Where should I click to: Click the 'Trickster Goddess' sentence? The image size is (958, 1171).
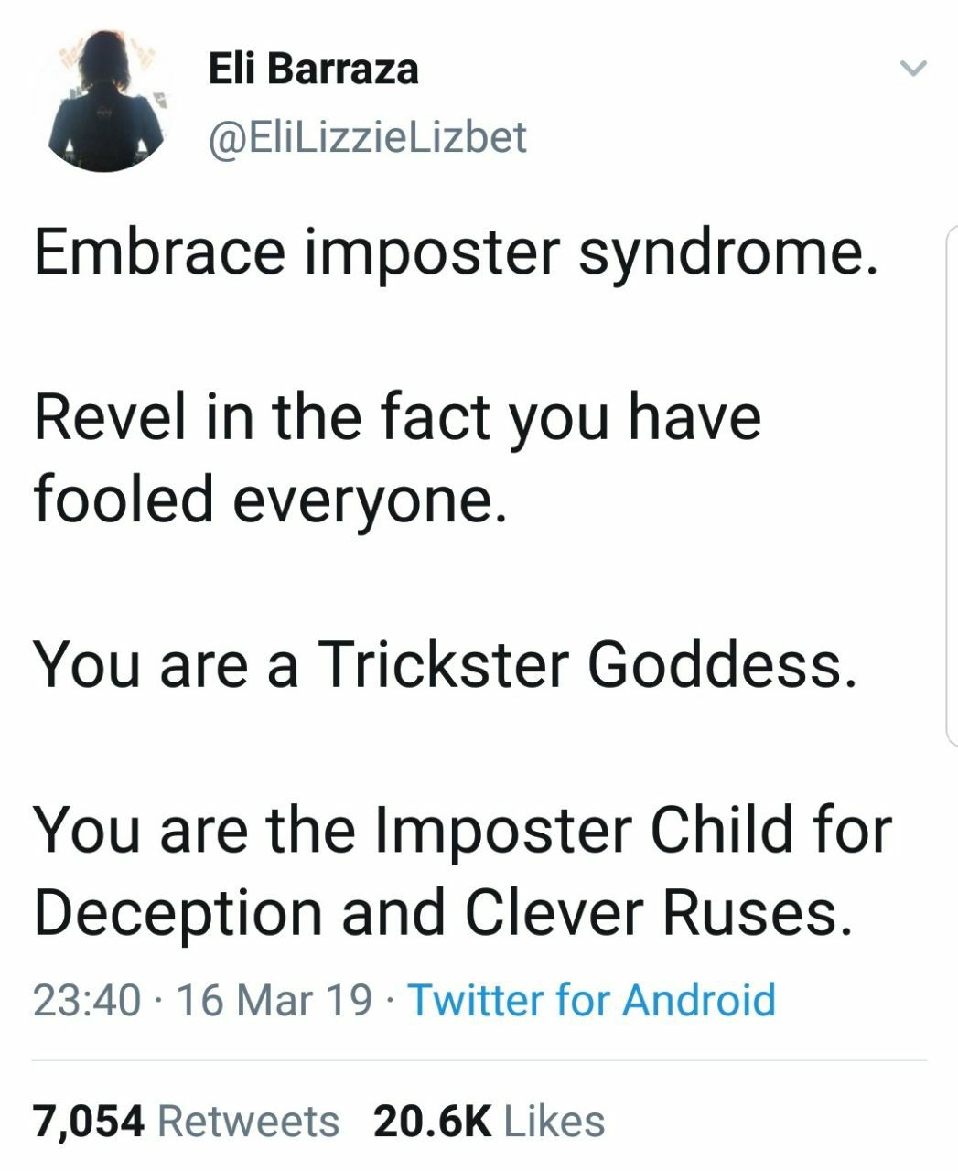pyautogui.click(x=447, y=663)
